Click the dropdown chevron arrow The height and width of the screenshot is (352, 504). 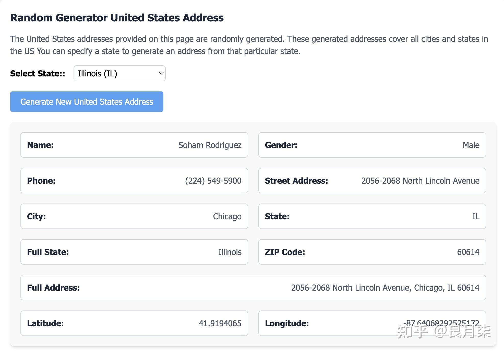[x=161, y=73]
